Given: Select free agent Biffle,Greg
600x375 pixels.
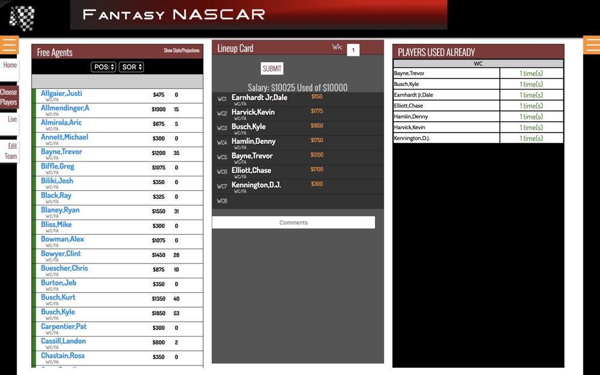Looking at the screenshot, I should tap(58, 166).
